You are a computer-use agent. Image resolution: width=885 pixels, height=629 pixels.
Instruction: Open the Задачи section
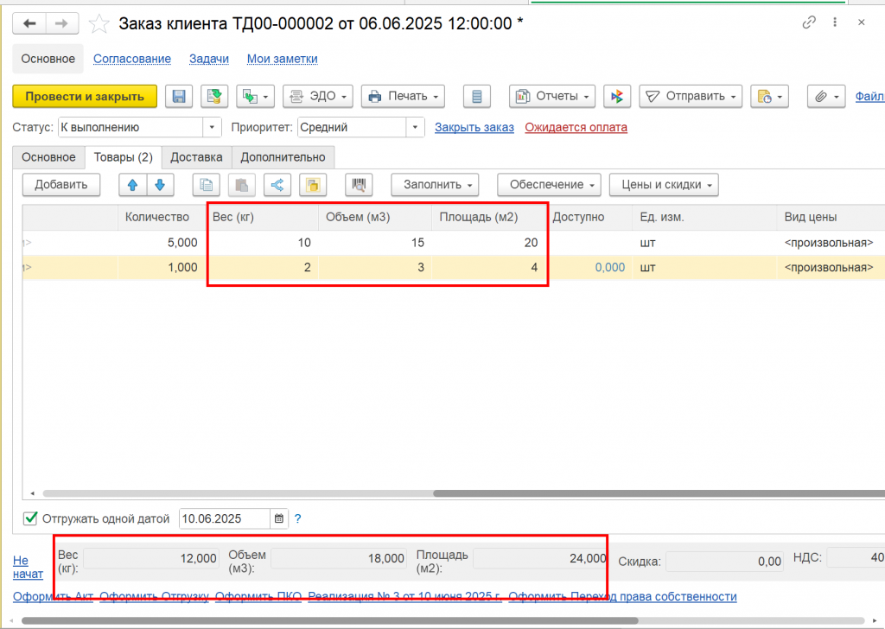(x=209, y=59)
